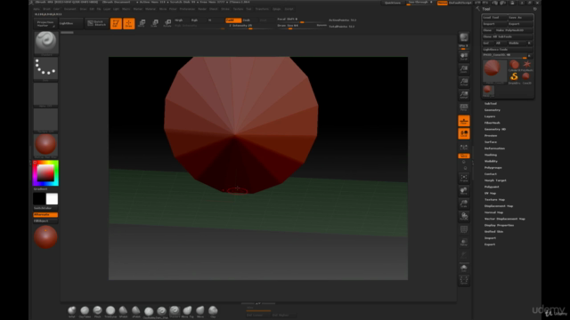Click the Load Tool button
This screenshot has height=320, width=570.
[x=495, y=18]
